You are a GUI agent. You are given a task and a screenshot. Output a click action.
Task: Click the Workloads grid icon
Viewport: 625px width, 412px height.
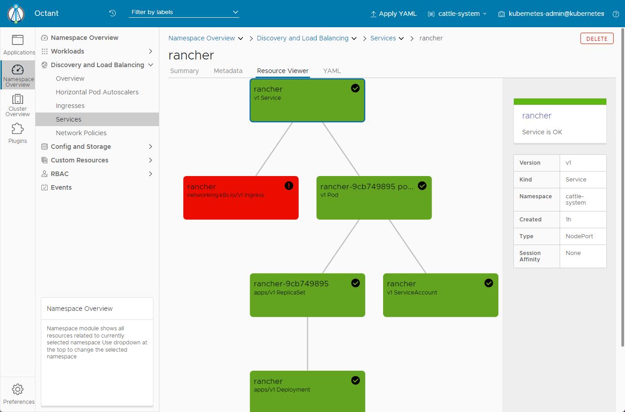(44, 51)
